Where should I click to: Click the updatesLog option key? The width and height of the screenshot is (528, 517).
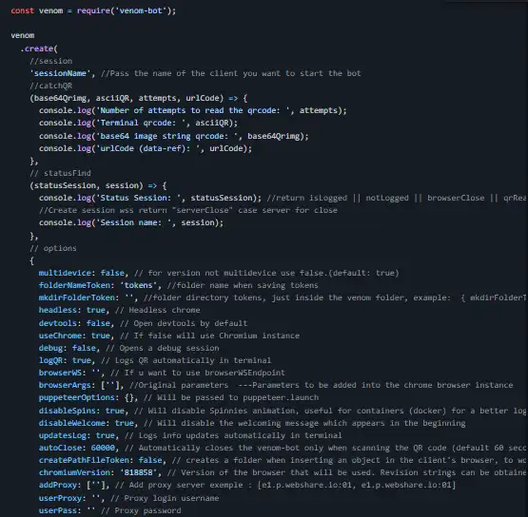(62, 435)
